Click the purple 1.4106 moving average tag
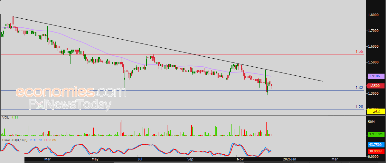Screen dimensions: 386x163 (375, 76)
